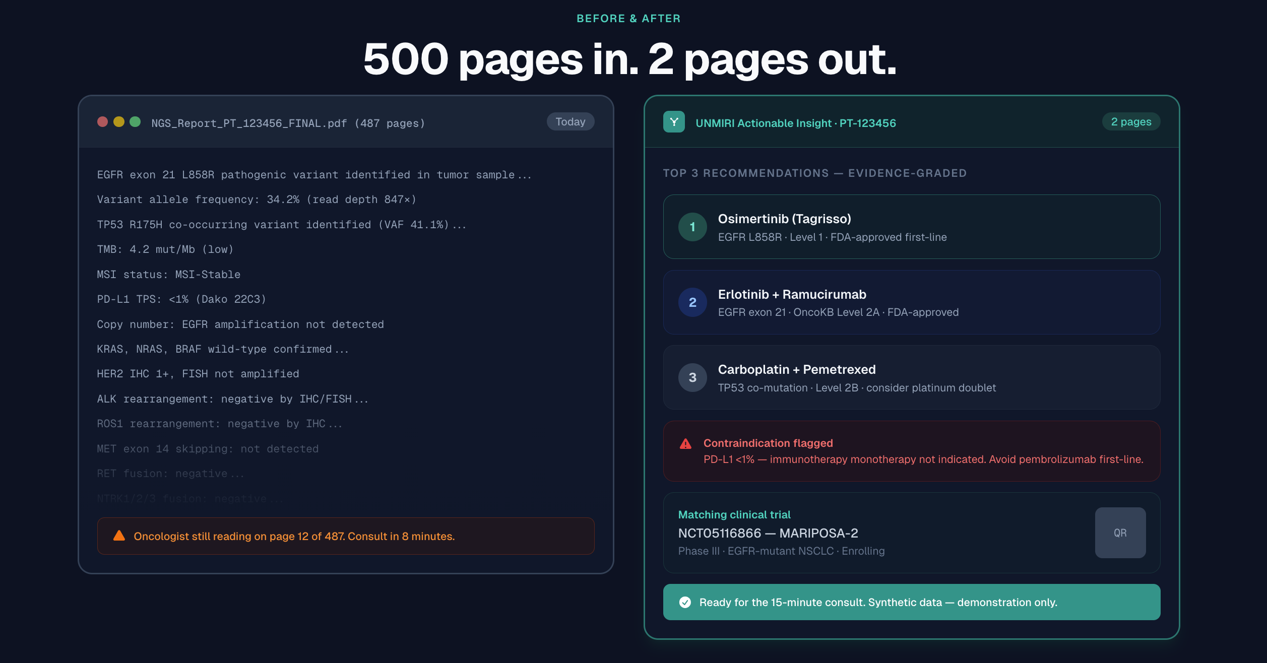Click the Ready for 15-minute consult banner
This screenshot has height=663, width=1267.
pos(911,602)
